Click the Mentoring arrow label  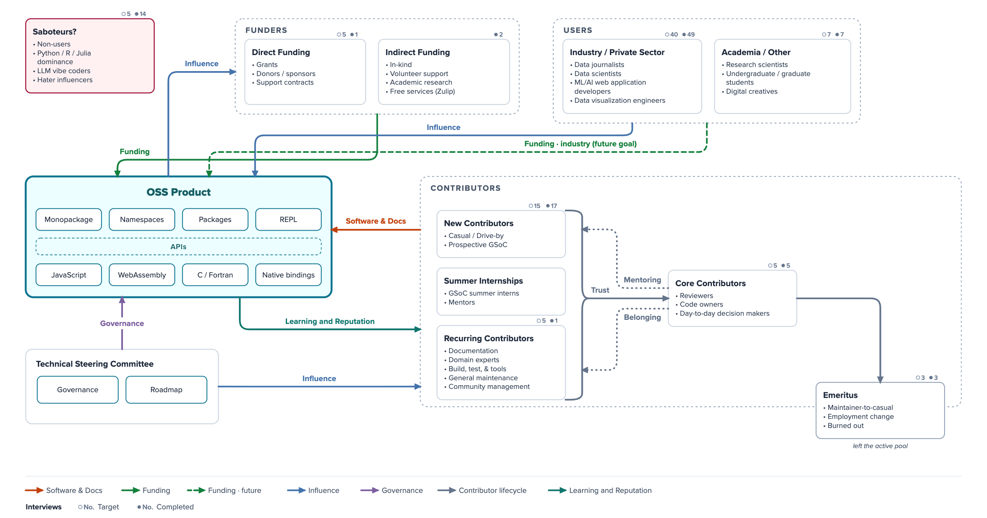(642, 280)
